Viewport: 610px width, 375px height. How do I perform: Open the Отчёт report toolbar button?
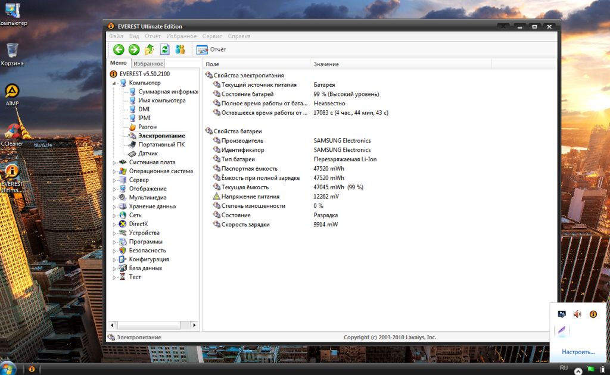click(x=211, y=50)
